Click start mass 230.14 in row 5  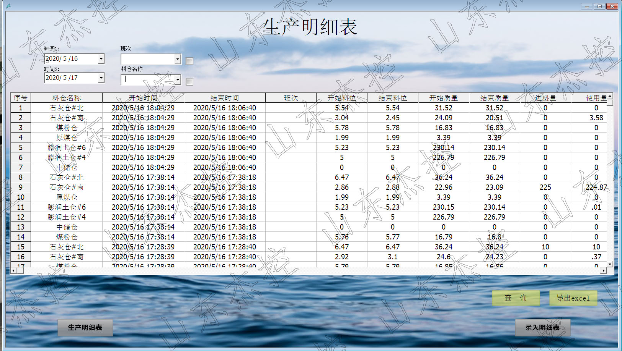point(444,148)
